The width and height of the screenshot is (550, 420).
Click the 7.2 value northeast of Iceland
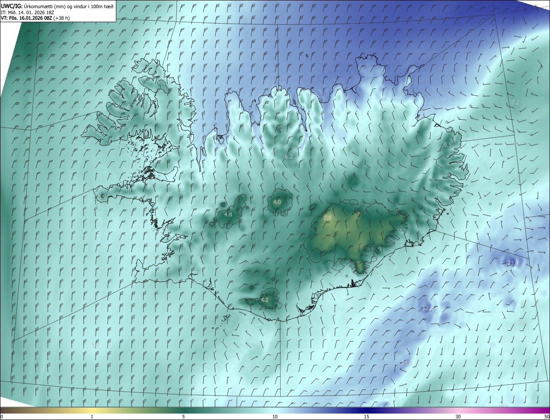[516, 102]
